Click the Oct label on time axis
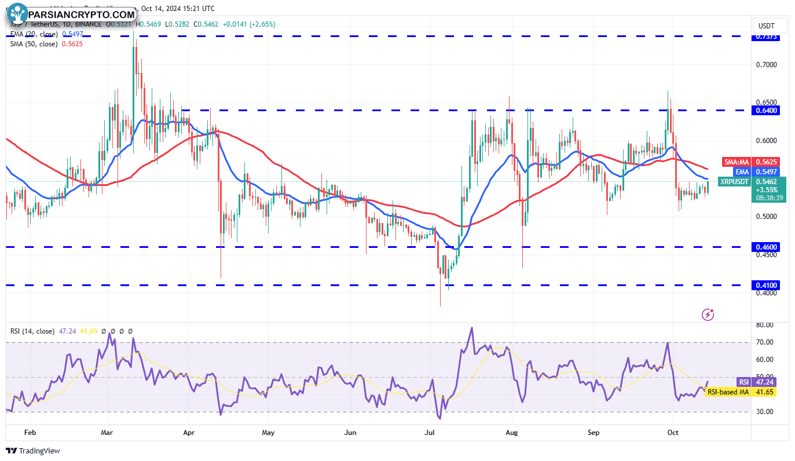Viewport: 795px width, 461px height. (673, 432)
